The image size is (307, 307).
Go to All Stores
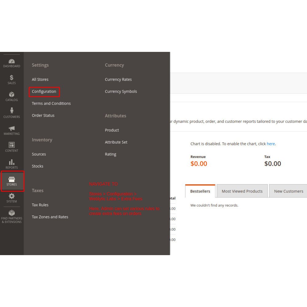40,80
